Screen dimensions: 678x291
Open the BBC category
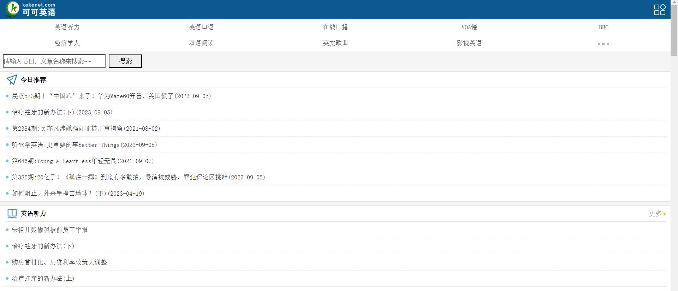coord(603,27)
